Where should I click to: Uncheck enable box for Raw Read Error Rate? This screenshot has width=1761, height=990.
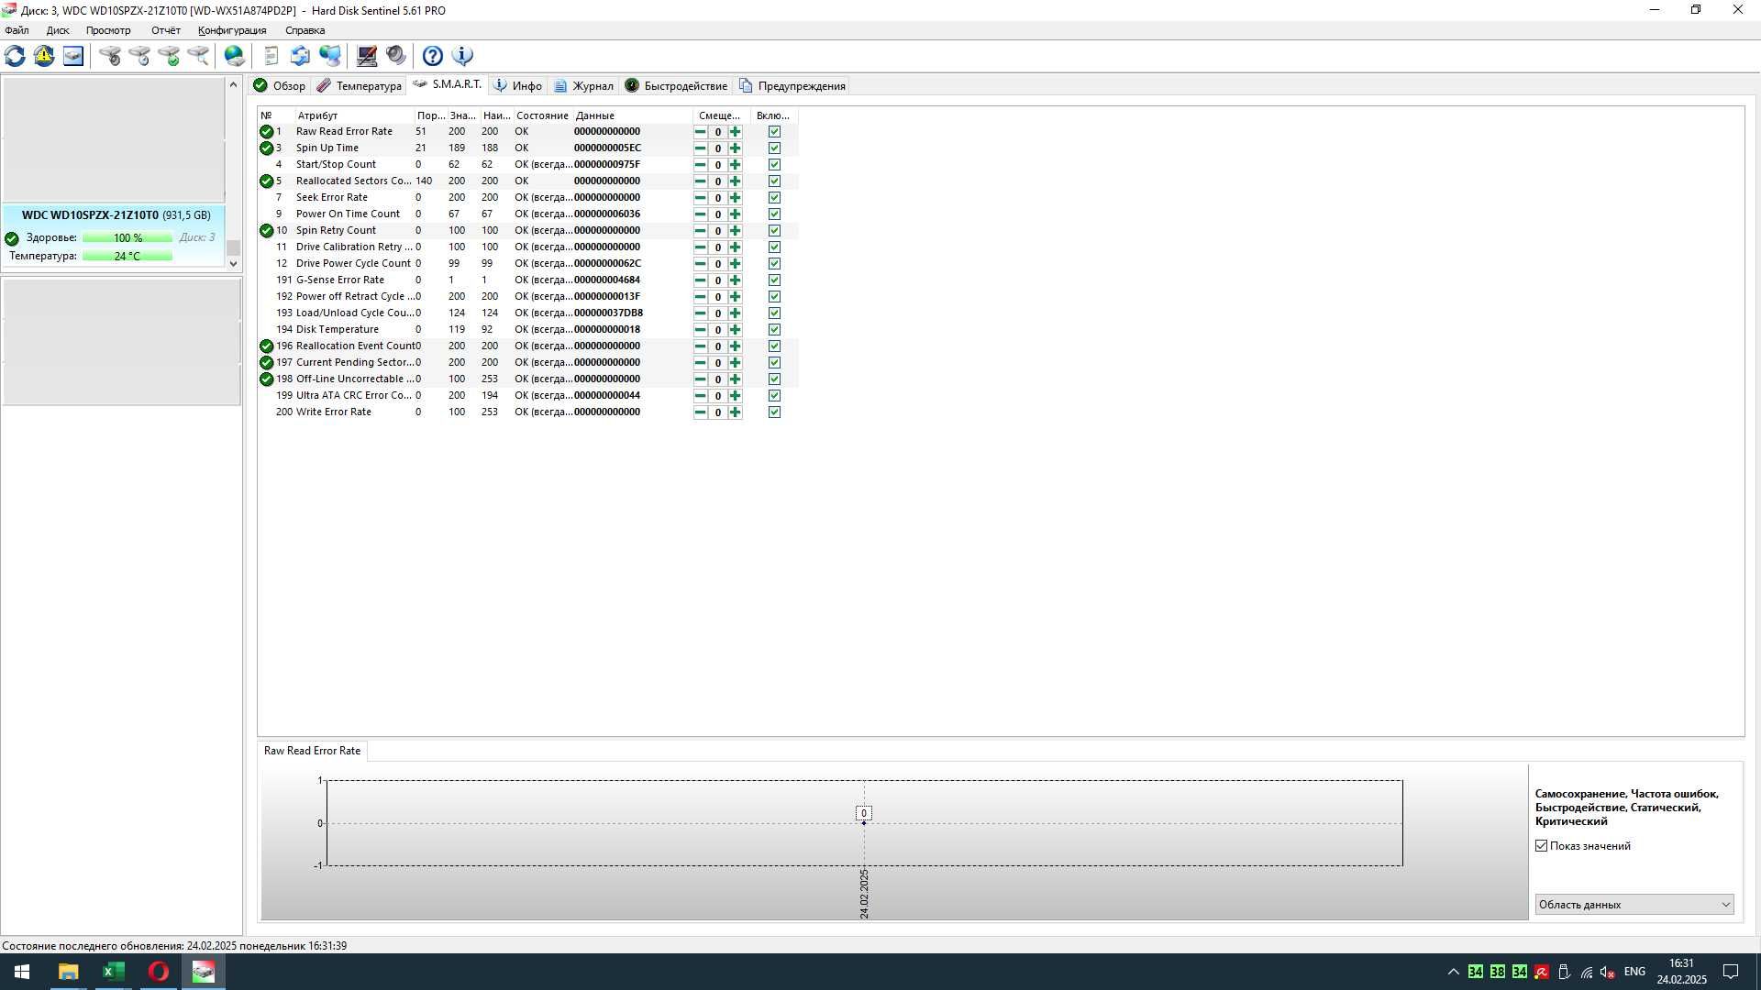[x=774, y=132]
